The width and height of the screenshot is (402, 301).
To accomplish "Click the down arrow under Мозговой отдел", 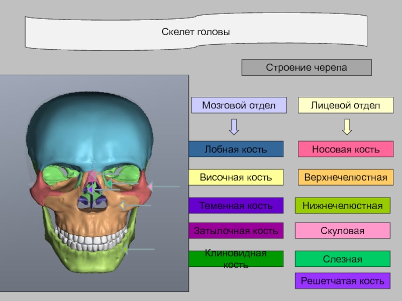I will 234,127.
